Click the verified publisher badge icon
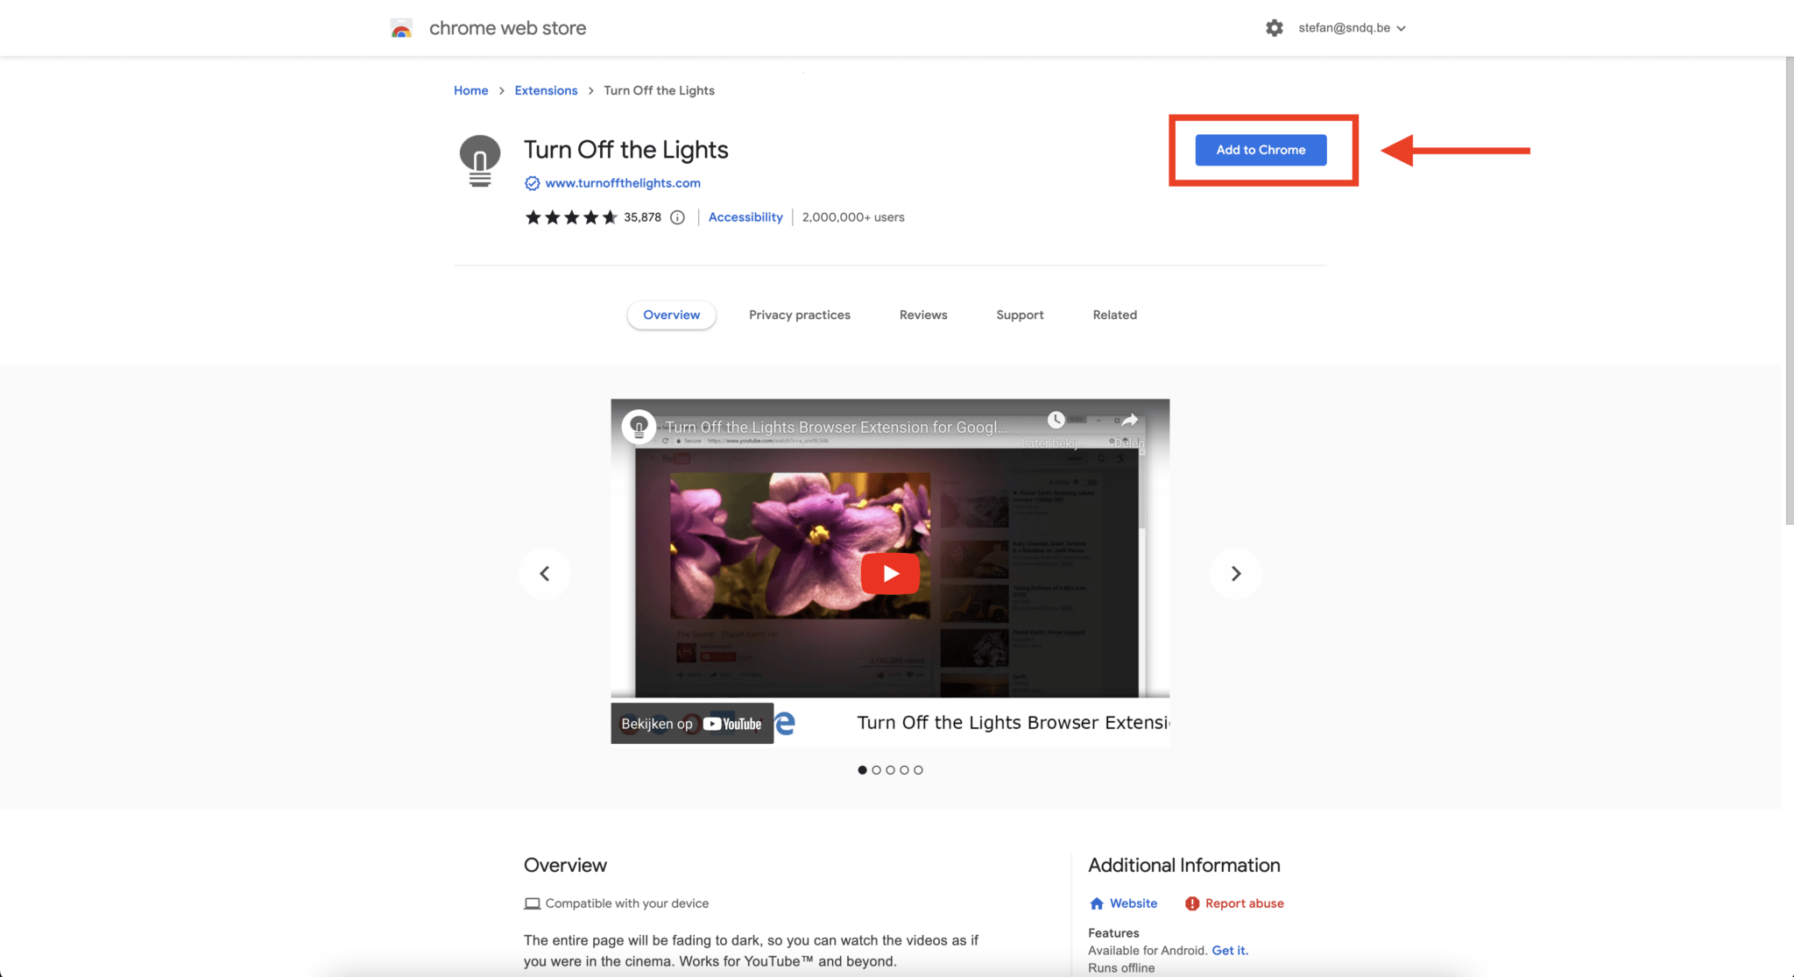1794x977 pixels. pos(532,183)
